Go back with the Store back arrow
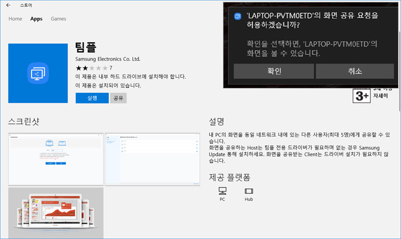This screenshot has height=239, width=401. pyautogui.click(x=9, y=5)
